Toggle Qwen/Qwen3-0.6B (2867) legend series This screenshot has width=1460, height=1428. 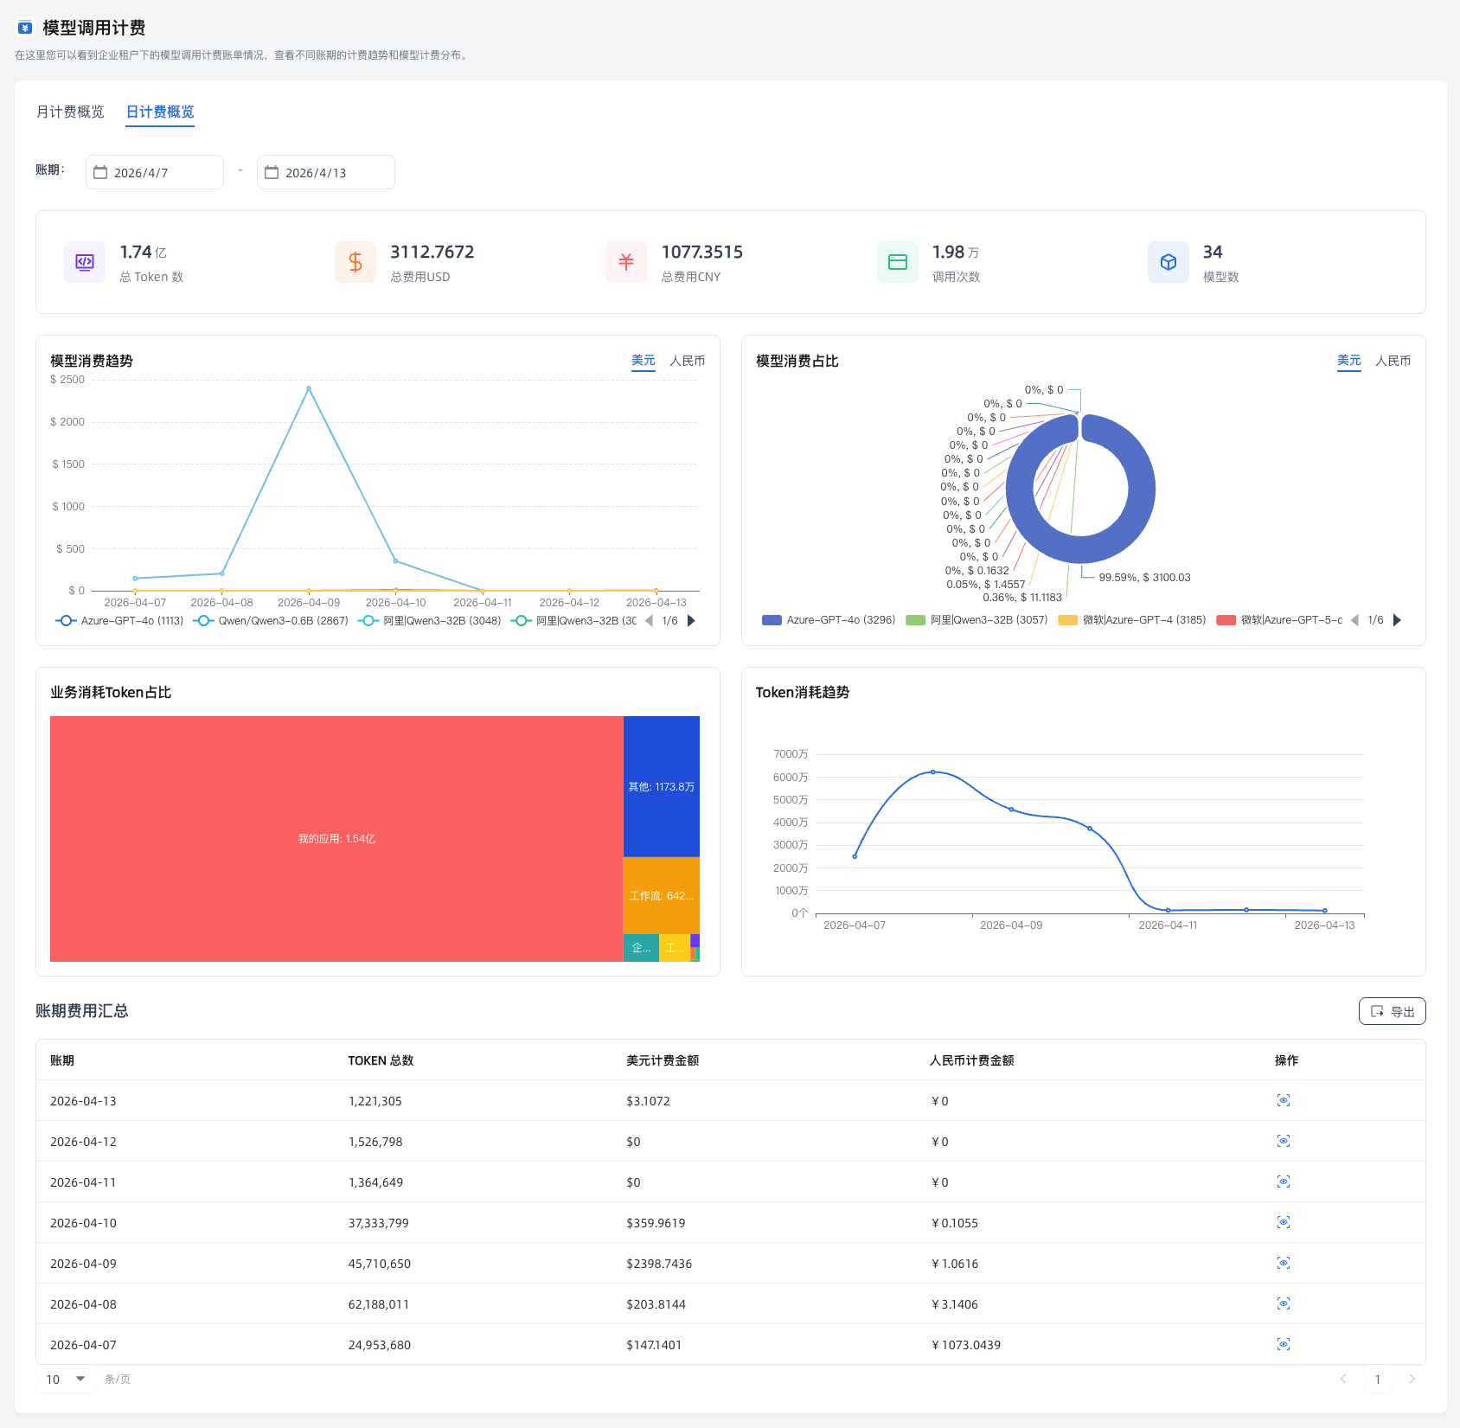[x=272, y=621]
